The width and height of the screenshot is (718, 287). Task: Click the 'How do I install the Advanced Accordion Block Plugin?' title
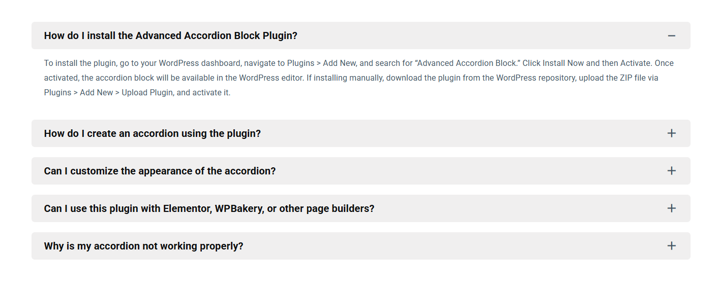coord(170,35)
